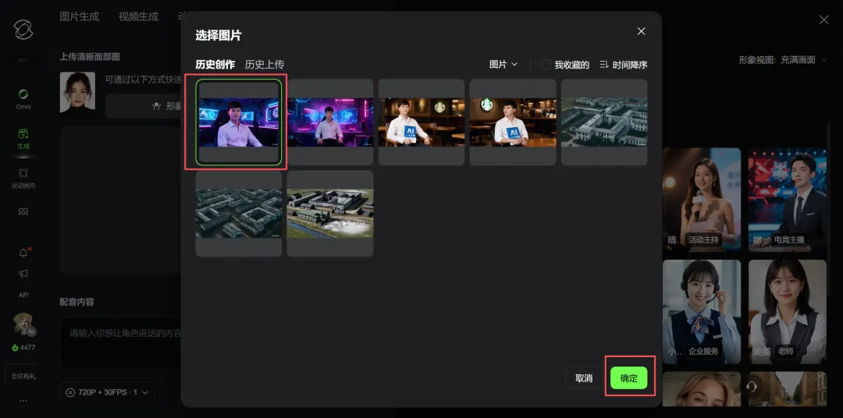Image resolution: width=843 pixels, height=418 pixels.
Task: Click 确定 to confirm selection
Action: pos(629,378)
